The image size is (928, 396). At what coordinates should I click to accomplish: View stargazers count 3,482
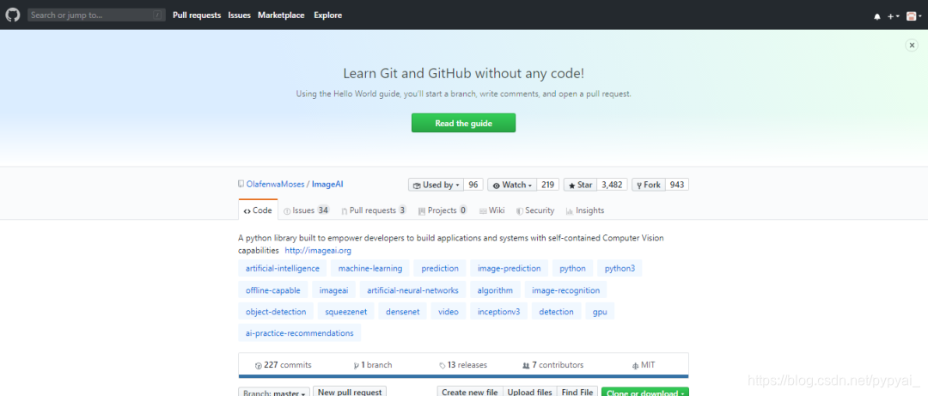[612, 185]
